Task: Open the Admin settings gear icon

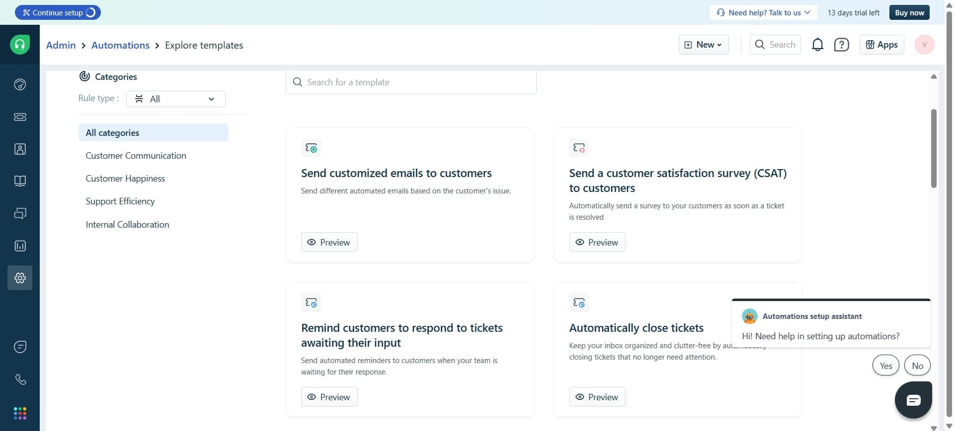Action: 20,278
